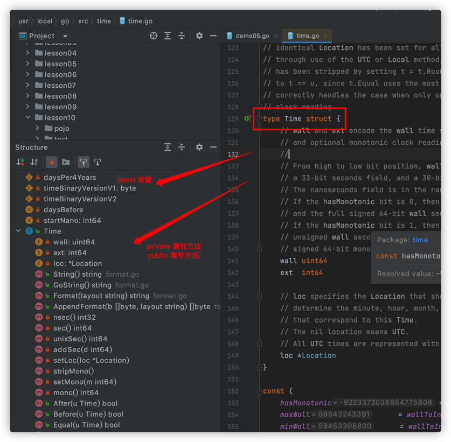The image size is (451, 442).
Task: Close the demo05.go tab
Action: 276,36
